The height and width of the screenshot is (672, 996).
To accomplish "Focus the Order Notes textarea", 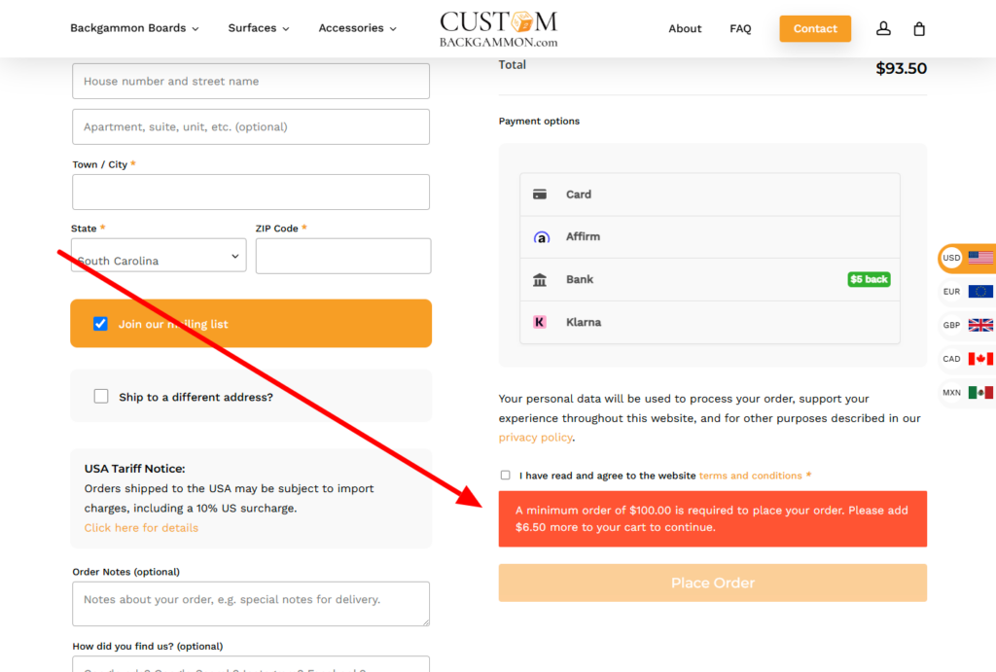I will point(251,603).
